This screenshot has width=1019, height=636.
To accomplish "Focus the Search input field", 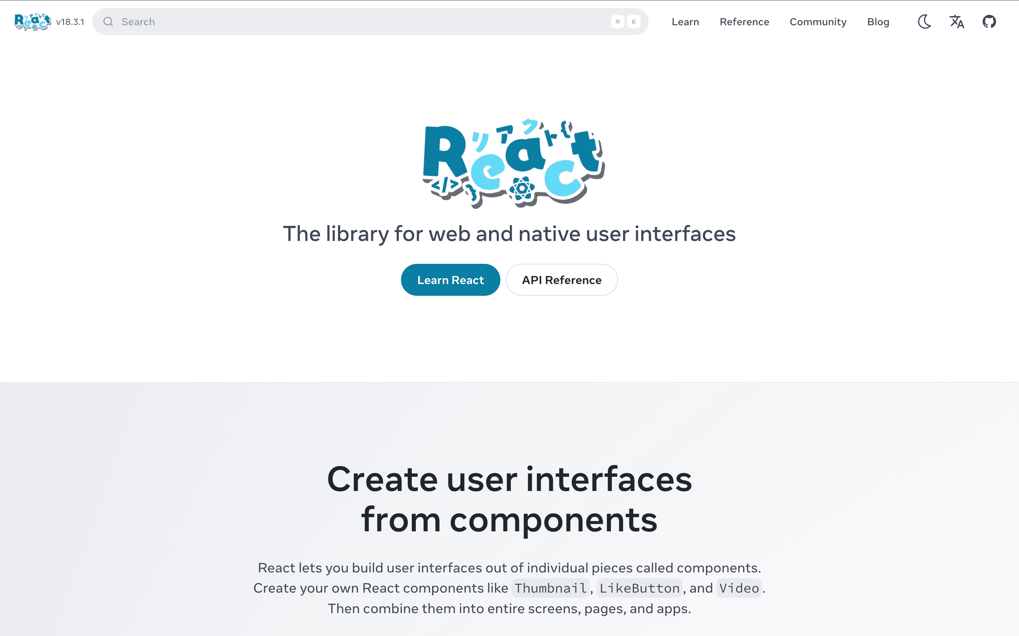I will pos(370,22).
